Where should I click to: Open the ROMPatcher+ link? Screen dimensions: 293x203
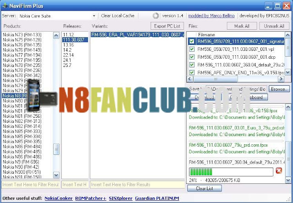(x=91, y=198)
